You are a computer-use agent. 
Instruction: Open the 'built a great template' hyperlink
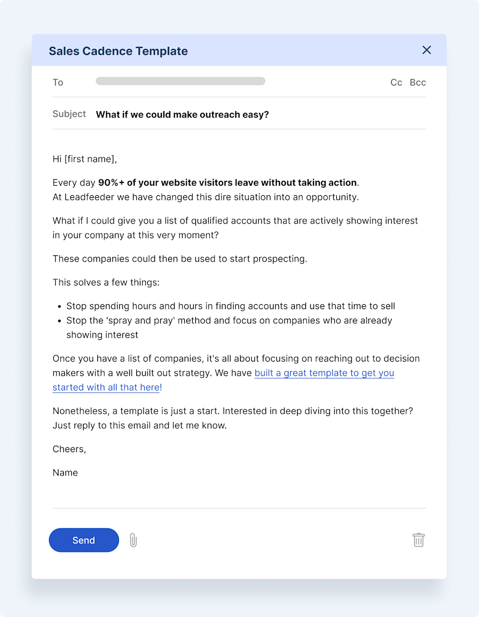pyautogui.click(x=324, y=373)
